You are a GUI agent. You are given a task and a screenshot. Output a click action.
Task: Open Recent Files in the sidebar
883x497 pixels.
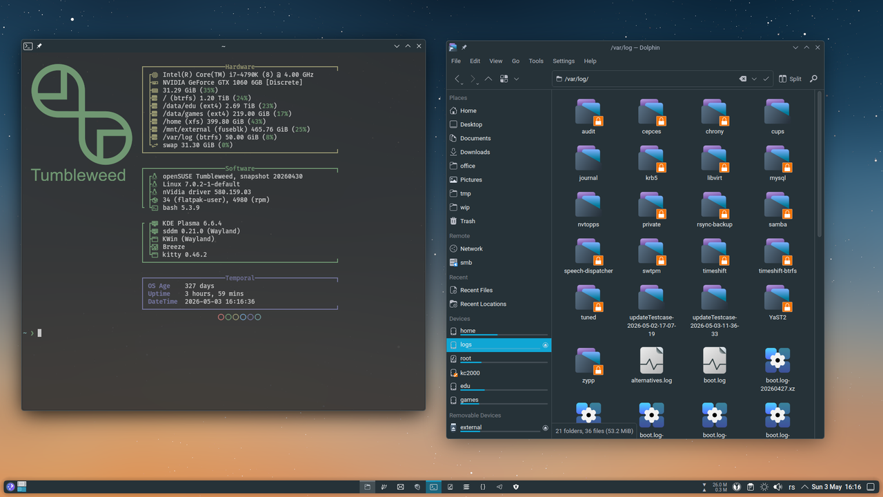click(499, 290)
